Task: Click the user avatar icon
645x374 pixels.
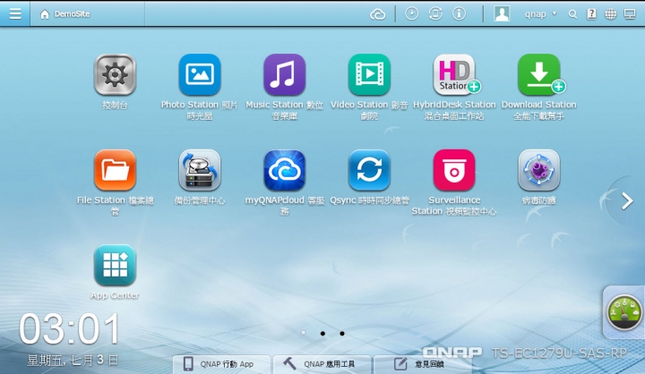Action: point(502,13)
